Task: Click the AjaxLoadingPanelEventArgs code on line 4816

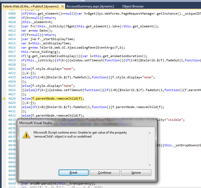Action: [73, 48]
